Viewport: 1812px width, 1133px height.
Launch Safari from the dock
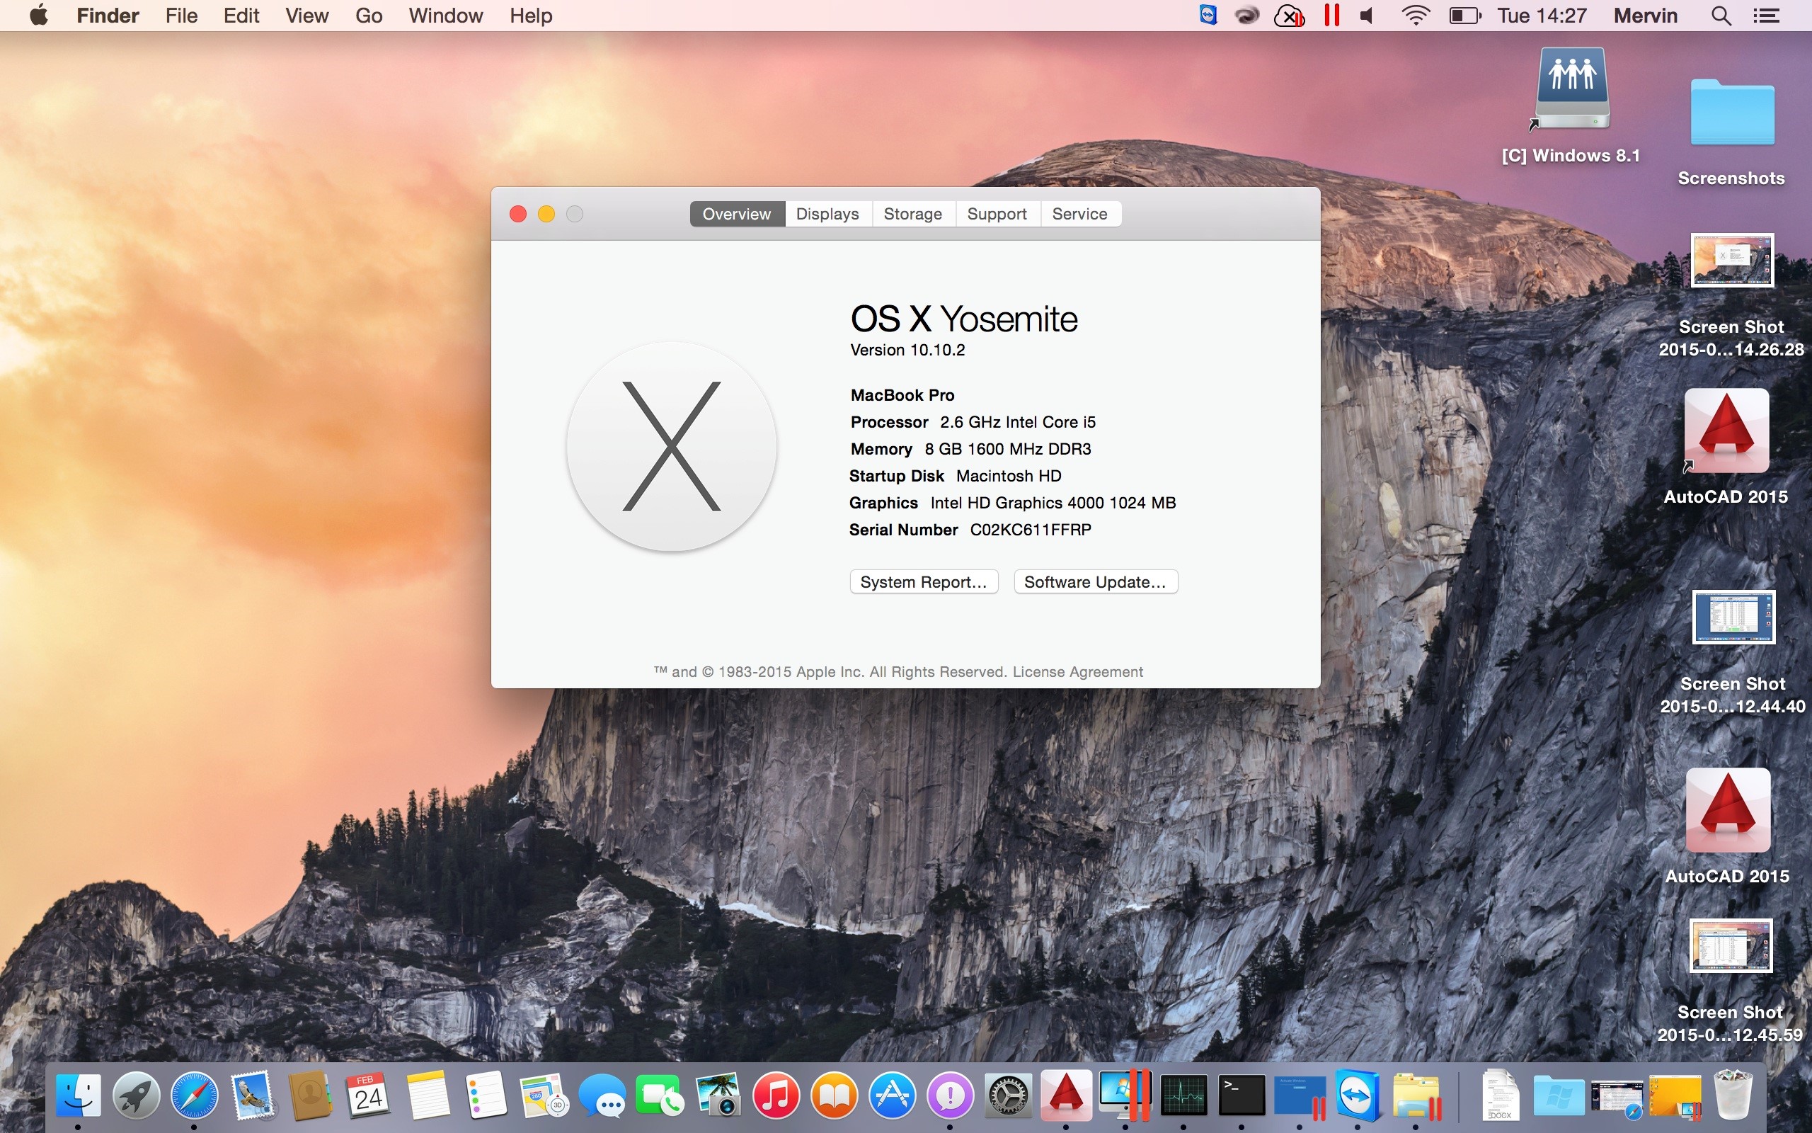tap(195, 1095)
